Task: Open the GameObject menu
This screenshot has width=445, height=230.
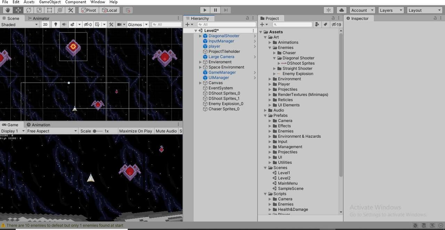Action: [x=50, y=2]
